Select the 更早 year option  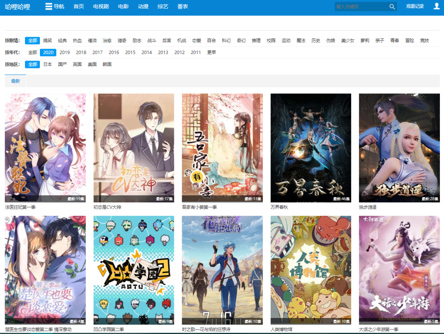click(x=211, y=52)
